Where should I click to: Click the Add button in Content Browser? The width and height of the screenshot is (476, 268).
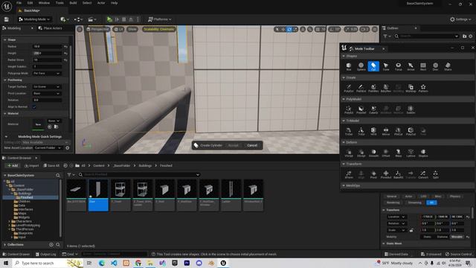click(13, 165)
